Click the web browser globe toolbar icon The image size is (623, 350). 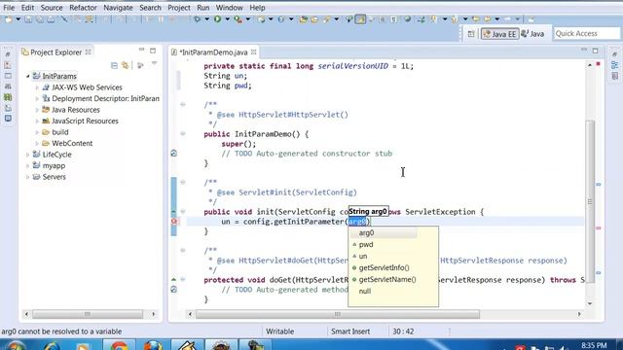pyautogui.click(x=407, y=19)
